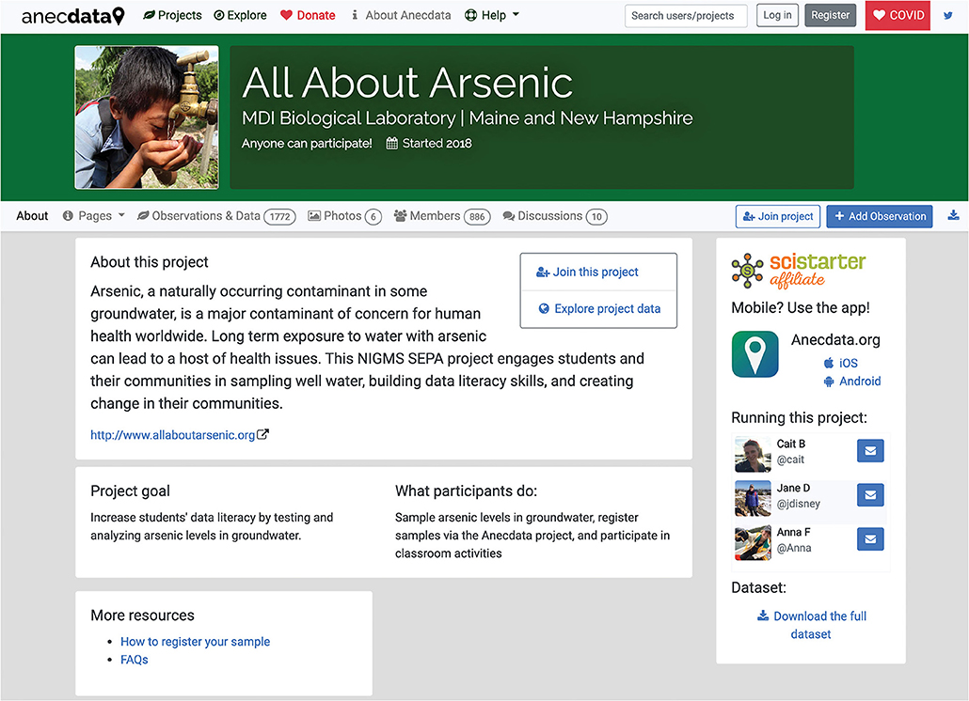The width and height of the screenshot is (969, 701).
Task: Click the anecdata logo
Action: [73, 15]
